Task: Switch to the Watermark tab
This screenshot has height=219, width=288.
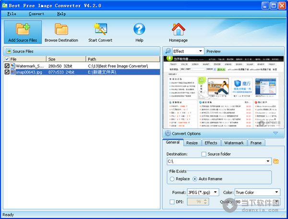Action: 234,143
